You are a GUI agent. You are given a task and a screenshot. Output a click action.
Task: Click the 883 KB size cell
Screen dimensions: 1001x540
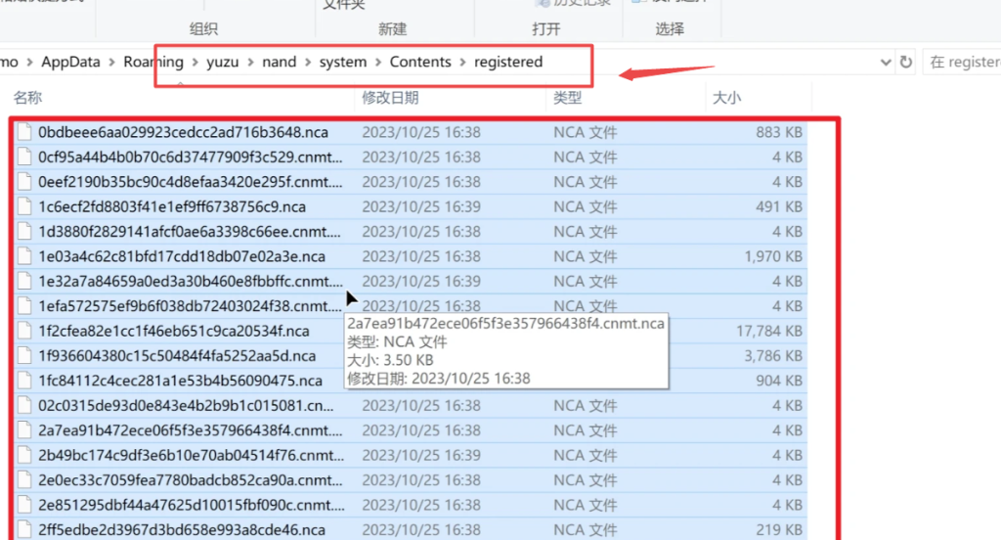(779, 132)
